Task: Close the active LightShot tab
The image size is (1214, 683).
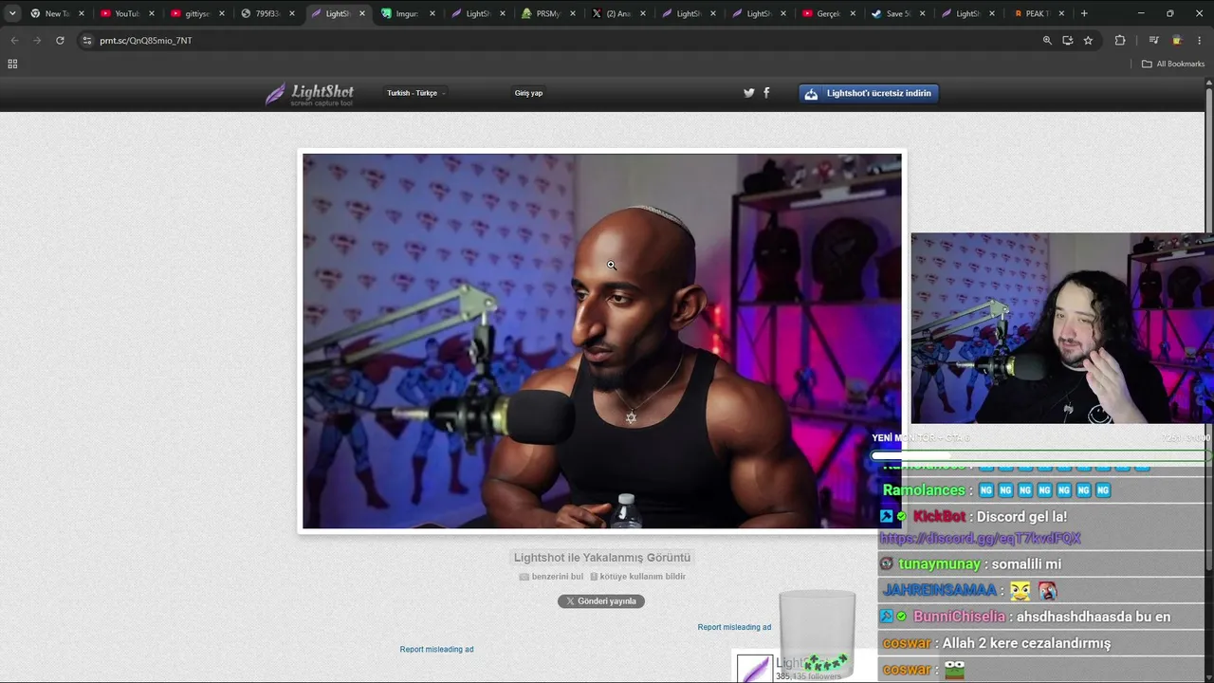Action: tap(362, 13)
